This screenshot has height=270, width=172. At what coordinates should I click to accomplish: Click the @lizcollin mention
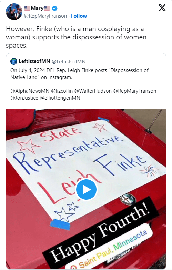pos(62,91)
